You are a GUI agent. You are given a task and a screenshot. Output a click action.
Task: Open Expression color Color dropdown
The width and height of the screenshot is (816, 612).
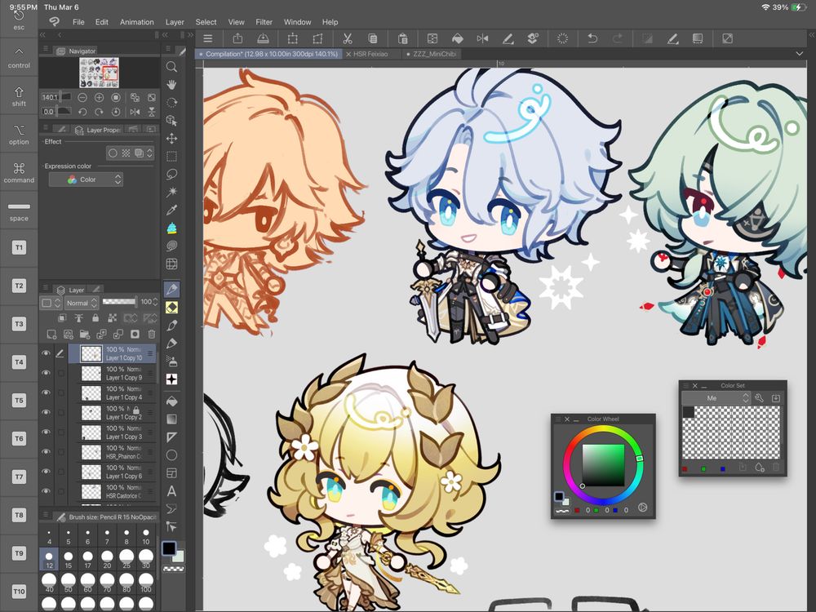86,180
